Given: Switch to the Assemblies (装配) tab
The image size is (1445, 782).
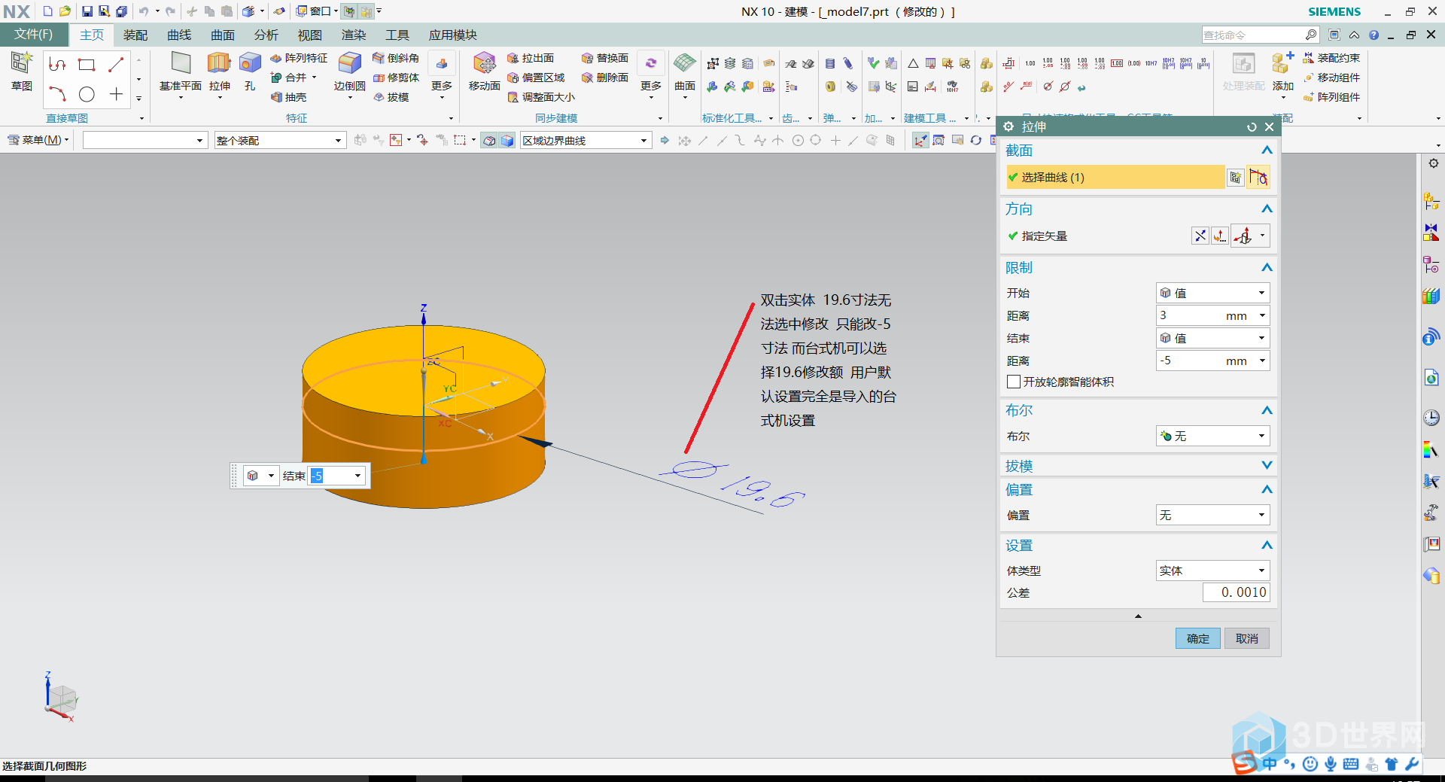Looking at the screenshot, I should [x=135, y=35].
